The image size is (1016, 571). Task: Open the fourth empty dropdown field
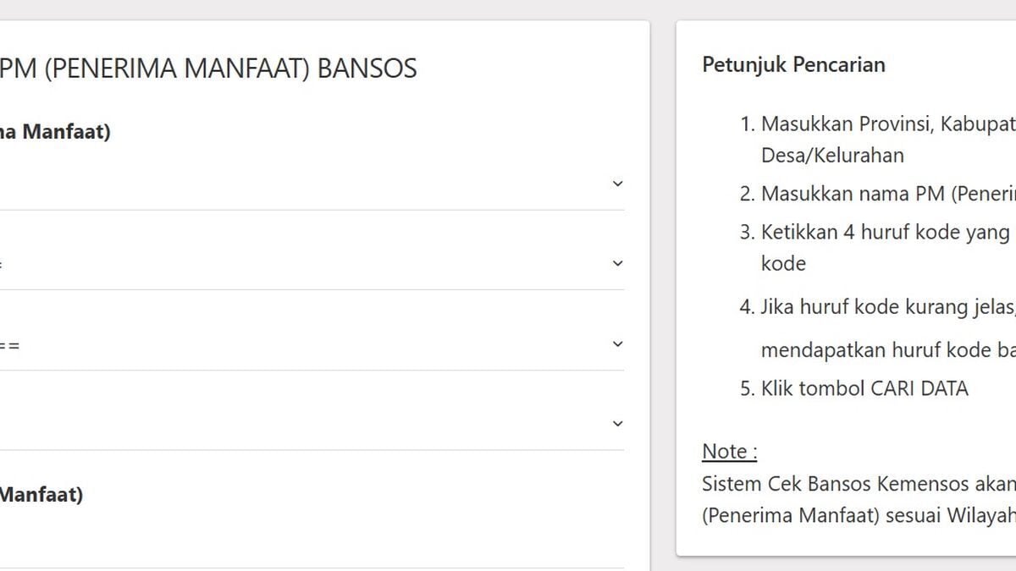coord(312,424)
